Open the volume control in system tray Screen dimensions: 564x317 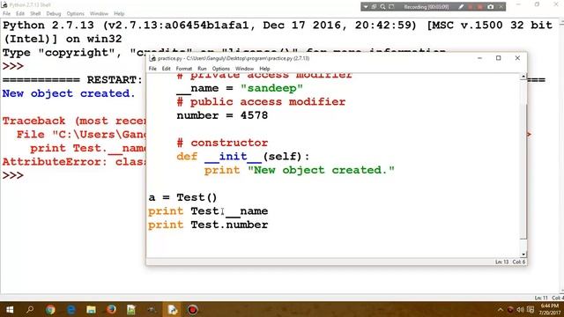click(520, 310)
